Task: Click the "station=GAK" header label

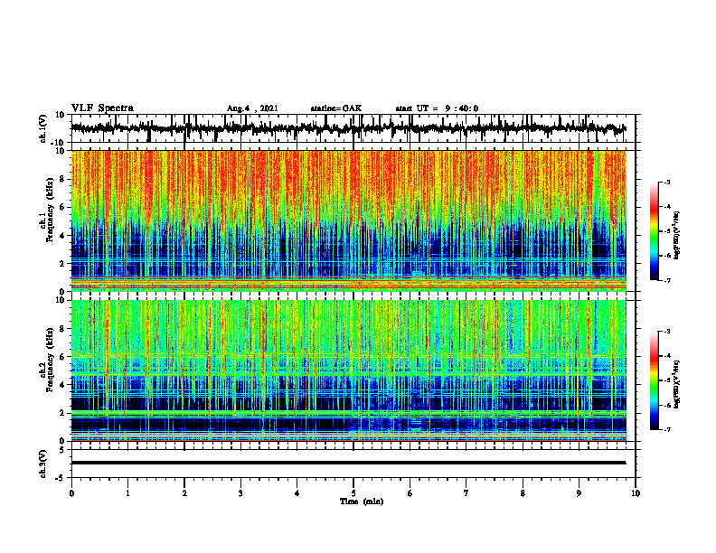Action: [336, 108]
